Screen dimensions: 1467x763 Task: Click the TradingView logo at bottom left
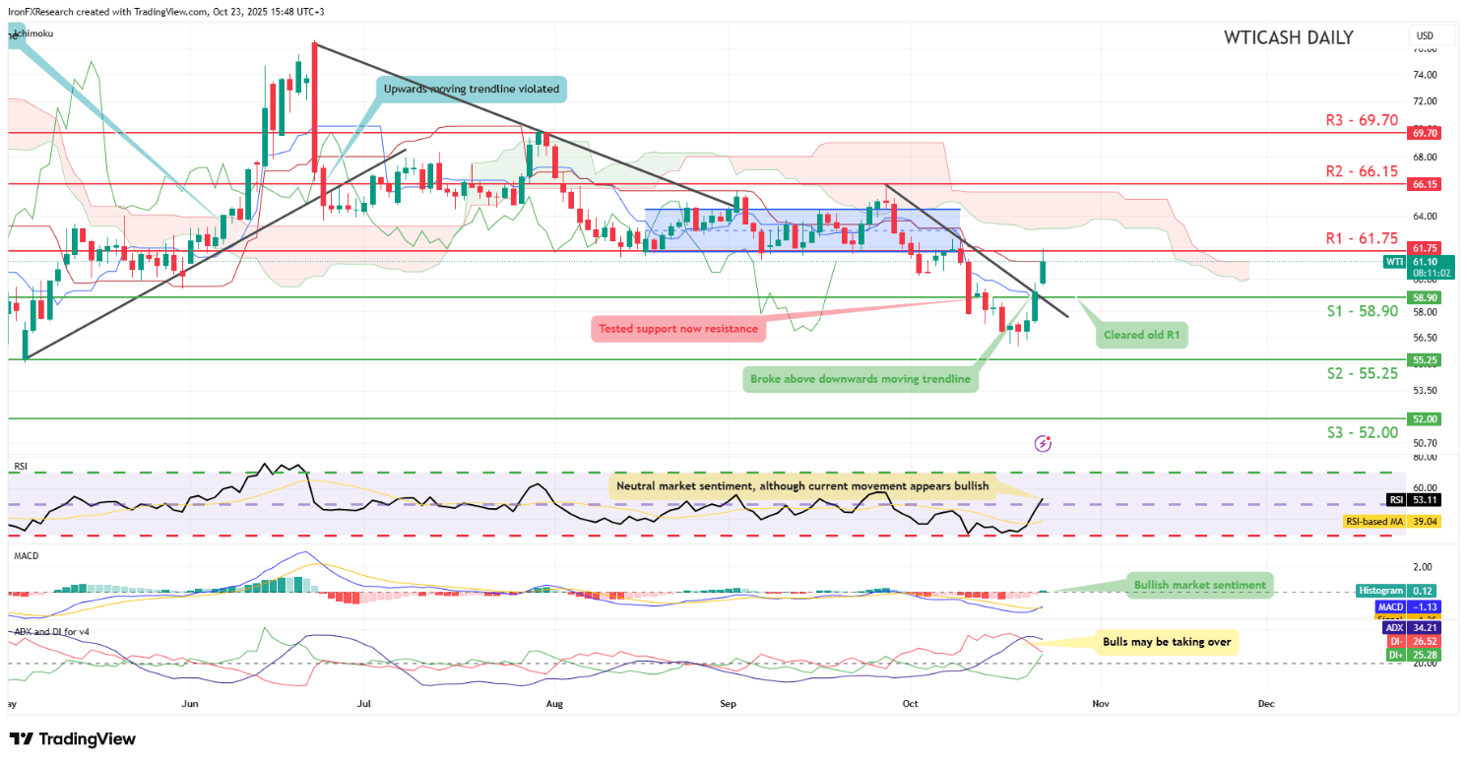[x=73, y=739]
